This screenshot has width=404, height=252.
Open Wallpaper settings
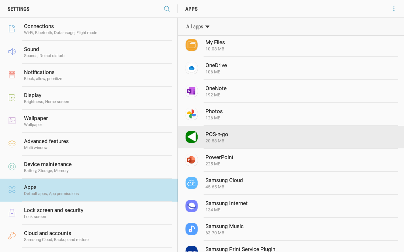(89, 121)
